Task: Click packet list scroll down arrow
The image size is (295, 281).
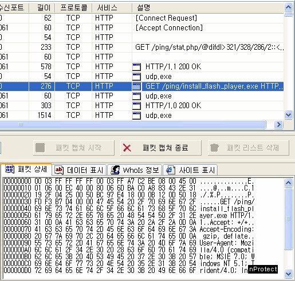Action: 288,115
